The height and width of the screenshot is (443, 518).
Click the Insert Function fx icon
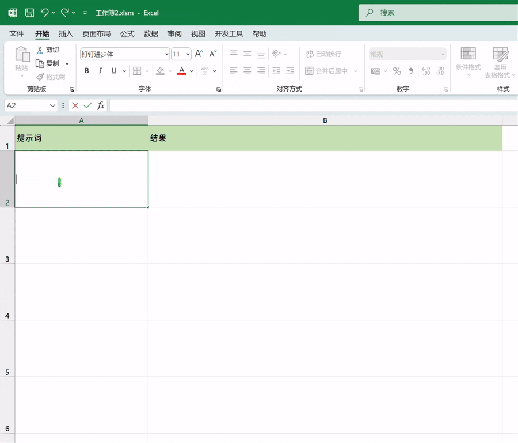pyautogui.click(x=101, y=105)
